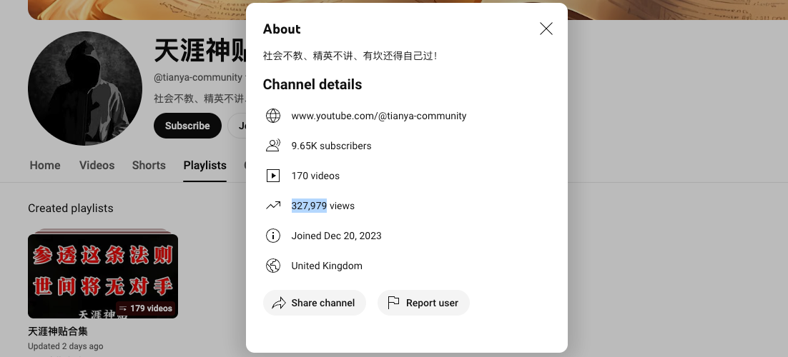Image resolution: width=788 pixels, height=357 pixels.
Task: Click the channel profile avatar
Action: pos(85,89)
